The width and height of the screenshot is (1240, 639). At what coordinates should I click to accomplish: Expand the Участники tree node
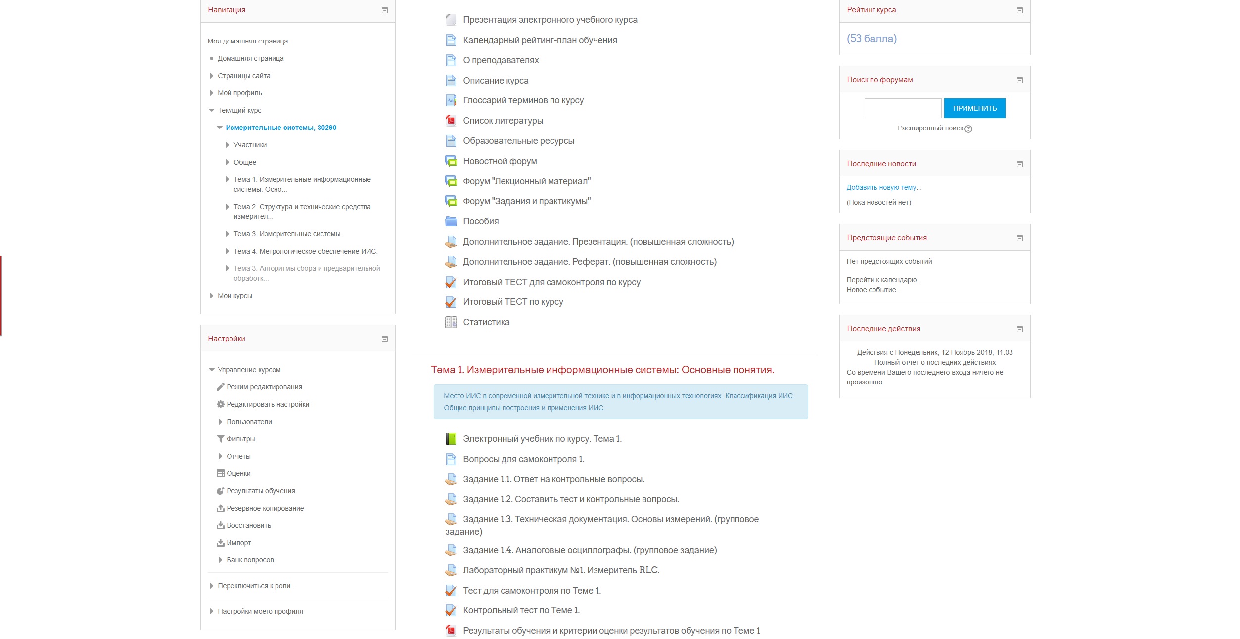tap(228, 145)
